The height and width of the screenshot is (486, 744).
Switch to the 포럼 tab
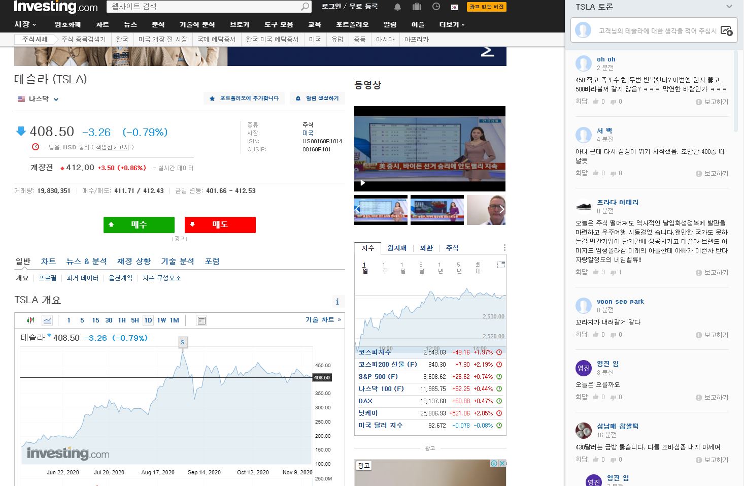(212, 261)
